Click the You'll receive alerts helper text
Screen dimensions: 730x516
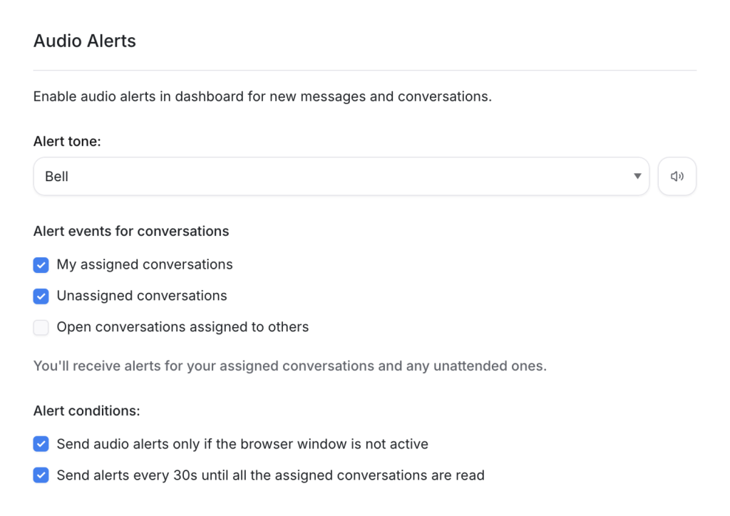(290, 366)
